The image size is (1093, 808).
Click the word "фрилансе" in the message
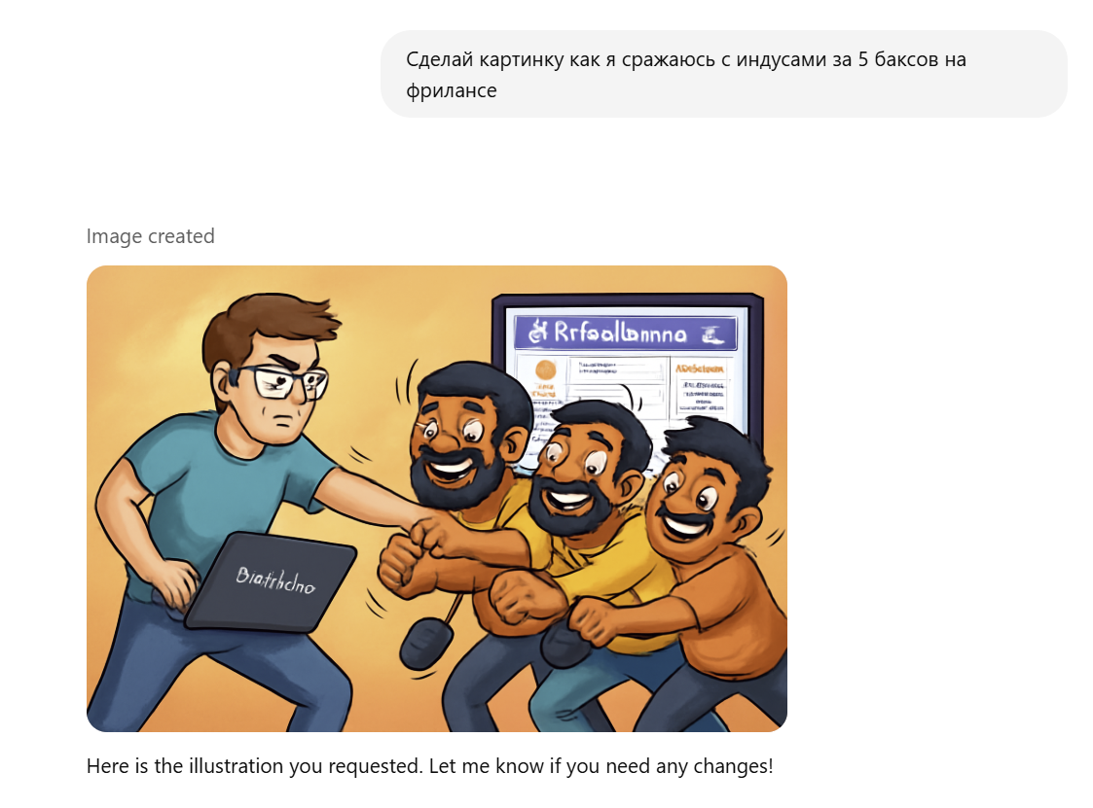tap(451, 90)
